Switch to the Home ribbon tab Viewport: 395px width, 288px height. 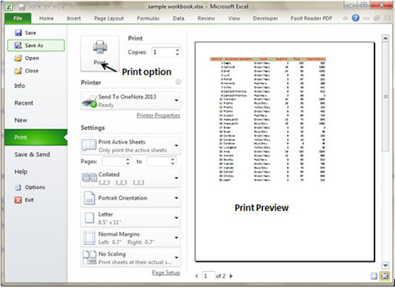(47, 18)
